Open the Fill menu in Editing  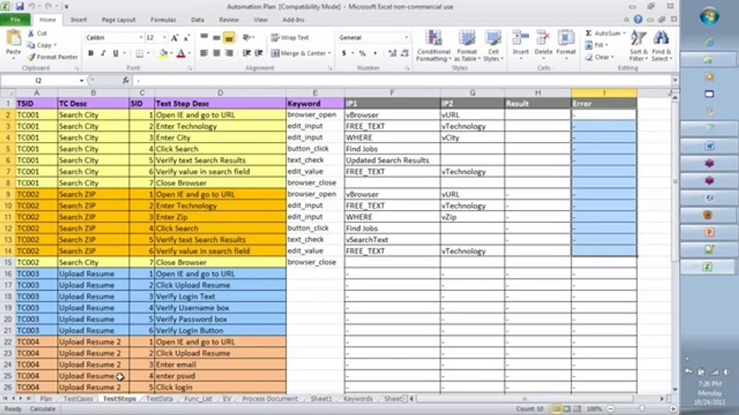(596, 45)
